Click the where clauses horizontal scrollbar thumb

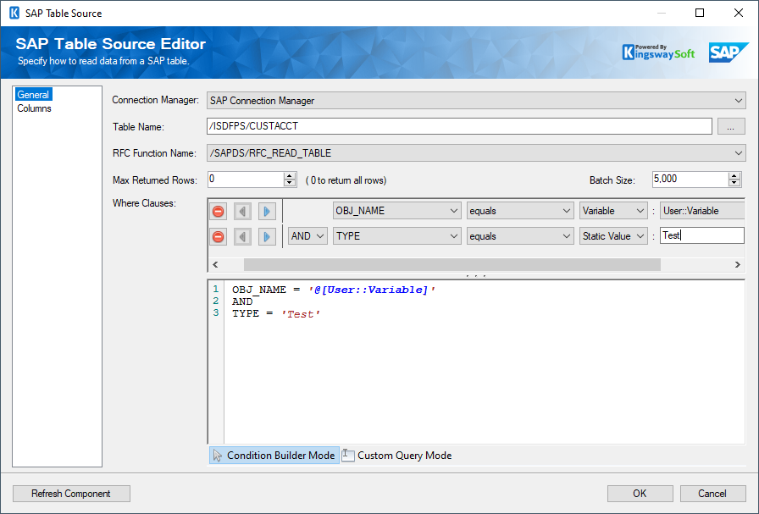click(452, 264)
